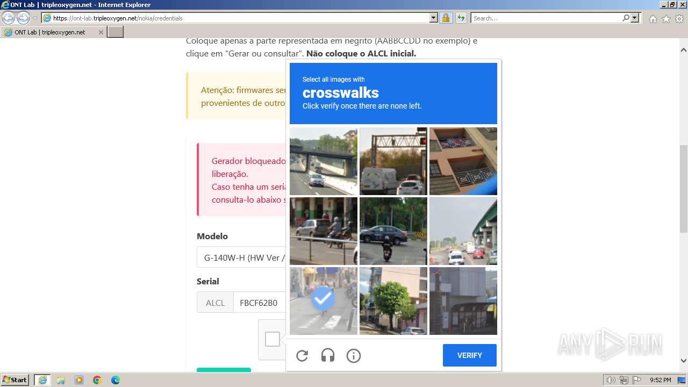The image size is (688, 387).
Task: Close the ONT Lab browser tab
Action: point(101,32)
